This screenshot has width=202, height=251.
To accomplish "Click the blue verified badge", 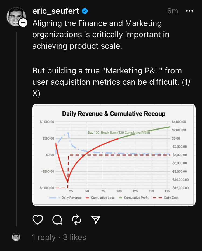I will (x=85, y=11).
